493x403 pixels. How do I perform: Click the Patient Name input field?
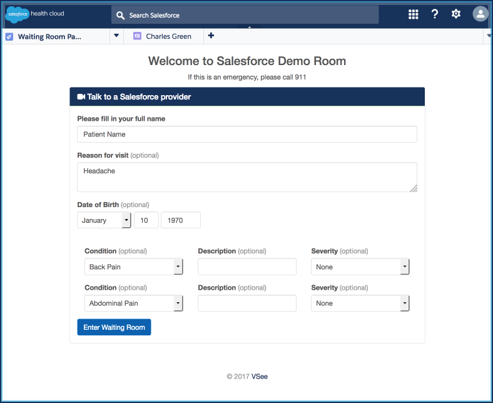point(247,135)
